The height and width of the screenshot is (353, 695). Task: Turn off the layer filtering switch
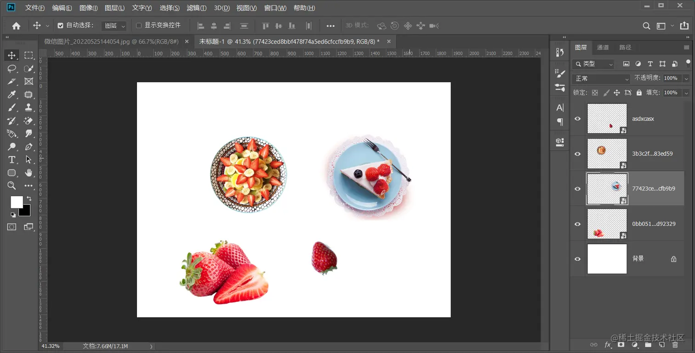point(688,63)
